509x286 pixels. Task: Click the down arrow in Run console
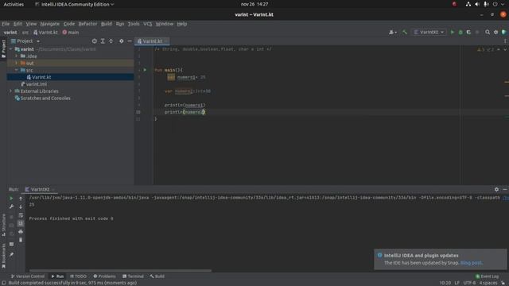(x=21, y=207)
